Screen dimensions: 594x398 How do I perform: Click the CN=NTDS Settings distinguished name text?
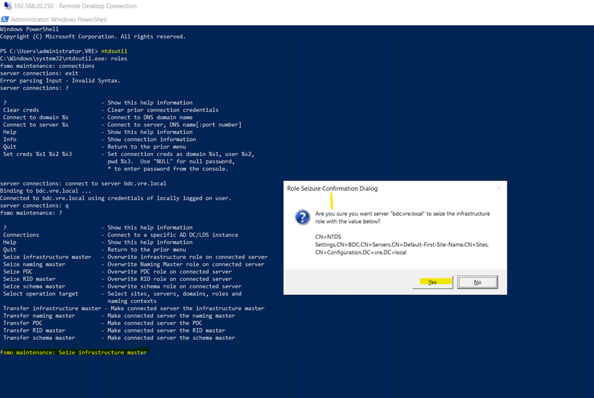(402, 244)
